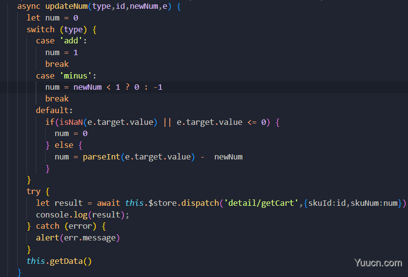Click alert(err.message) line
408x277 pixels.
coord(78,237)
